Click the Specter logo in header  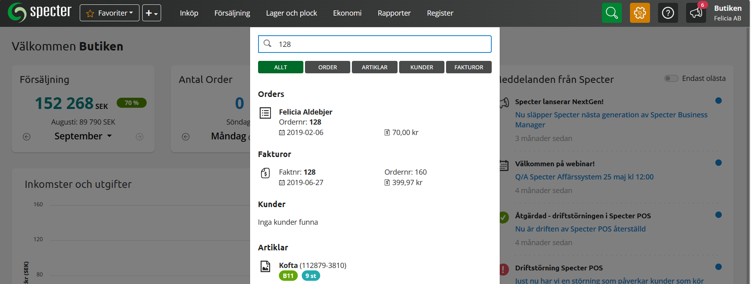40,12
